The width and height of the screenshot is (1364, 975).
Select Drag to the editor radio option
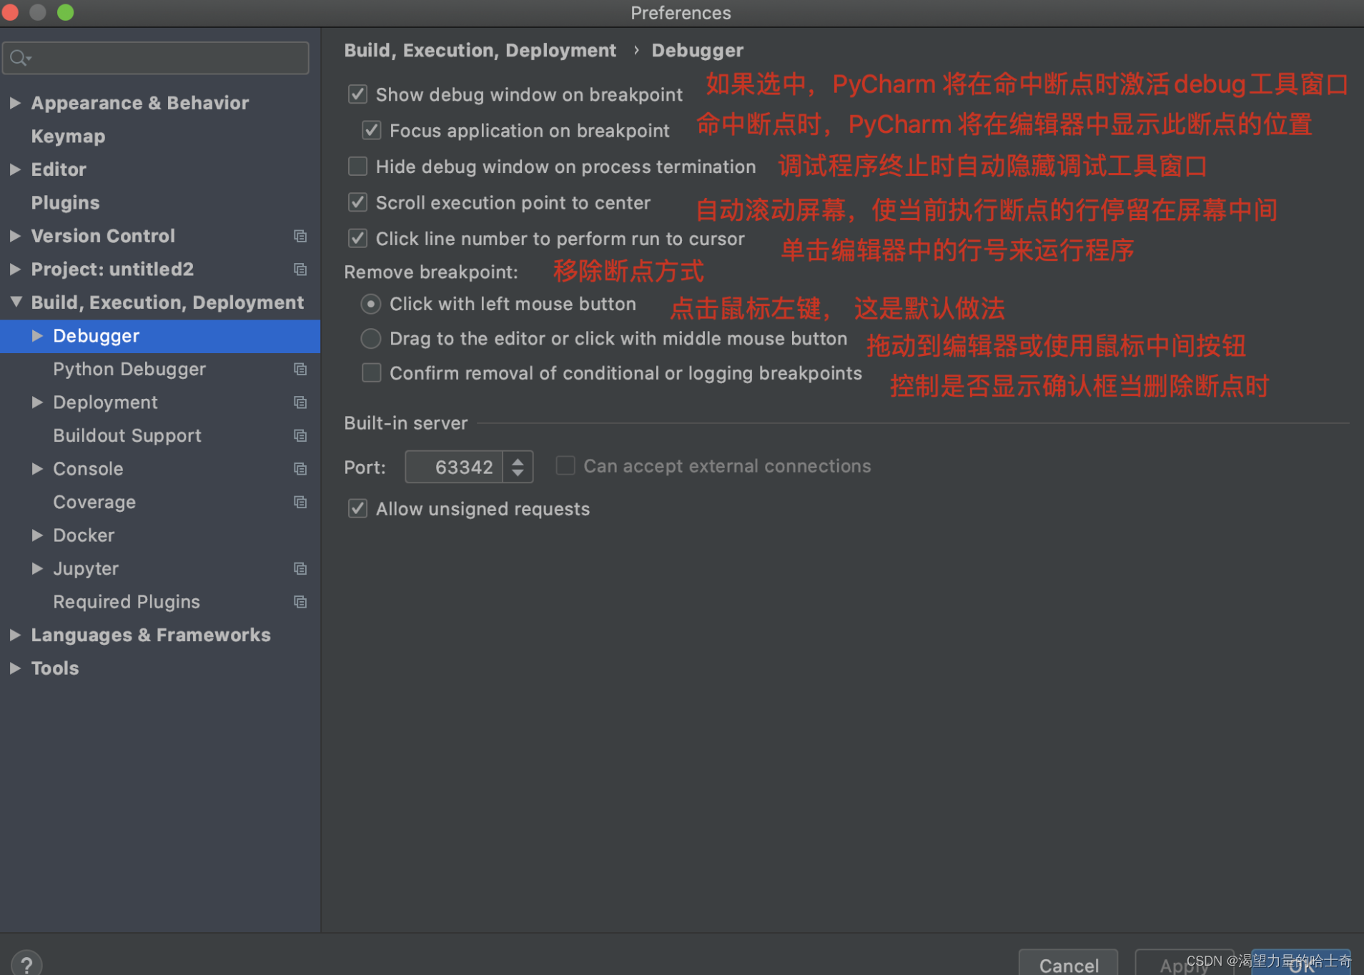click(370, 338)
